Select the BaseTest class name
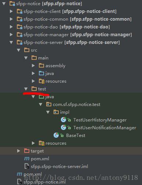Viewport: 142px width, 185px height. [x=76, y=136]
